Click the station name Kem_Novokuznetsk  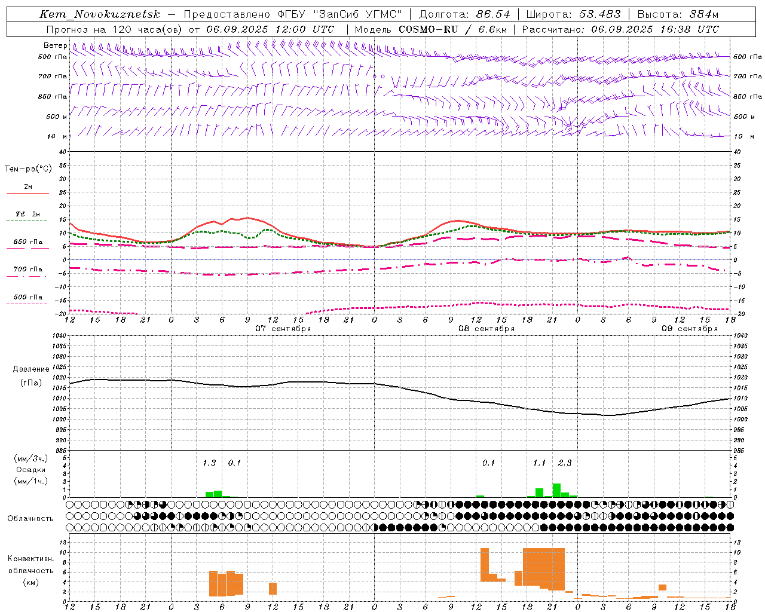(100, 14)
